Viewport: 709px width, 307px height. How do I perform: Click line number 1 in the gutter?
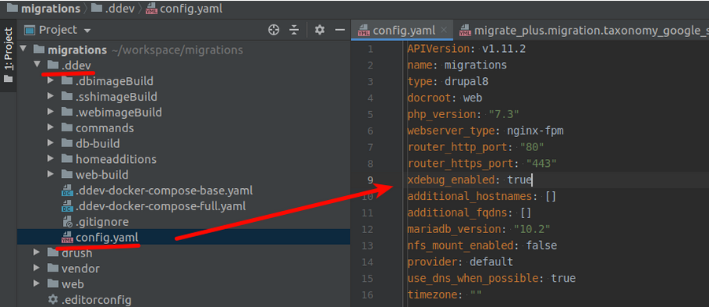pyautogui.click(x=371, y=49)
